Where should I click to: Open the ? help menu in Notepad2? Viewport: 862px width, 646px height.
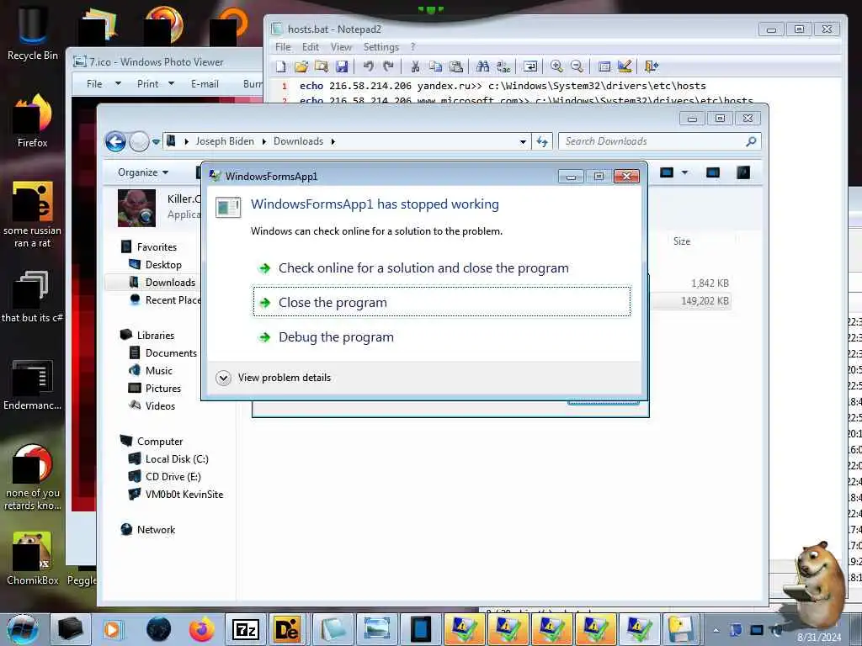pos(412,47)
